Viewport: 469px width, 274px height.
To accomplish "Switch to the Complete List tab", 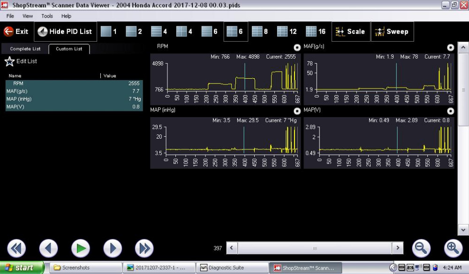I will point(25,49).
